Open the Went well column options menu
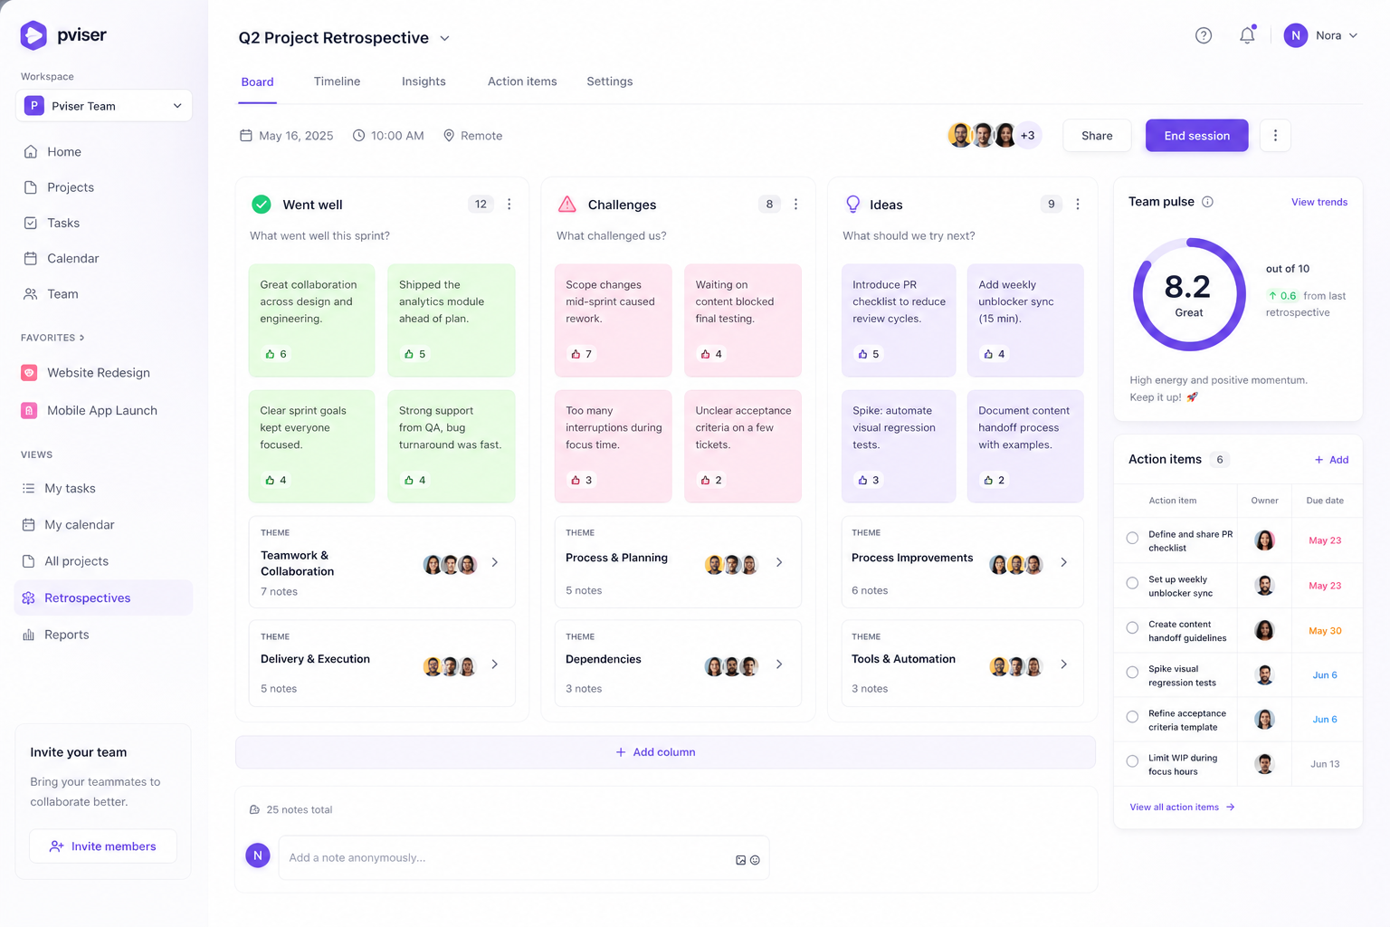1390x927 pixels. coord(509,205)
